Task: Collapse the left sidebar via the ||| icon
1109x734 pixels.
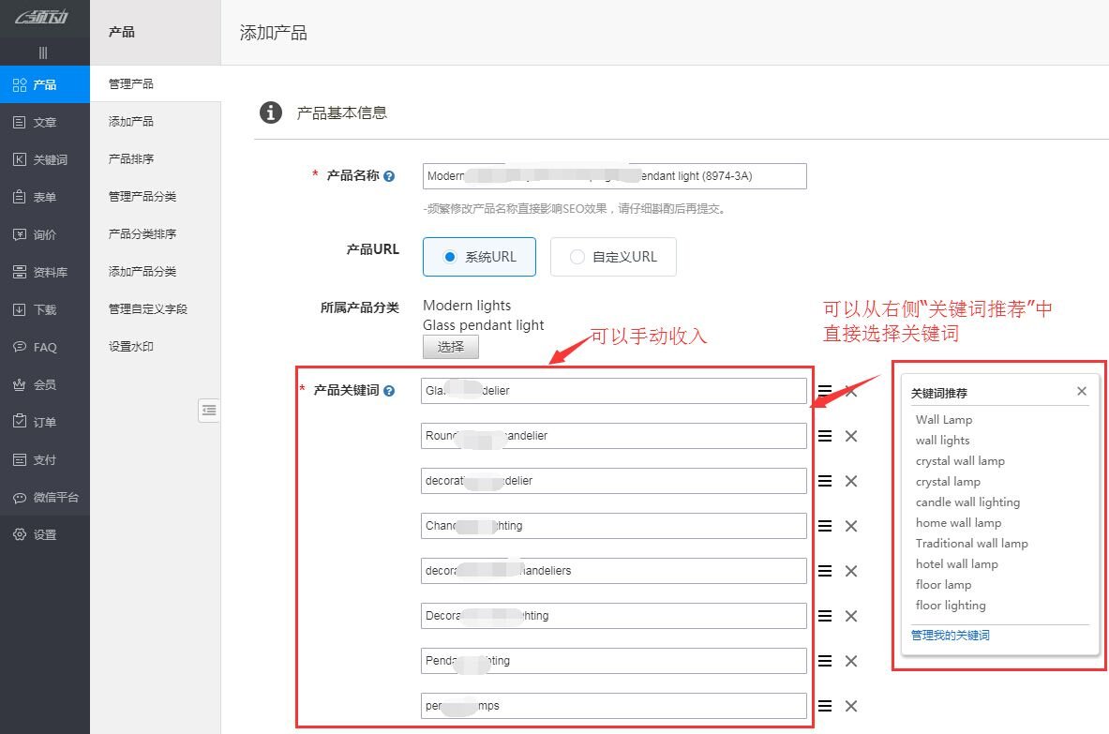Action: [x=44, y=52]
